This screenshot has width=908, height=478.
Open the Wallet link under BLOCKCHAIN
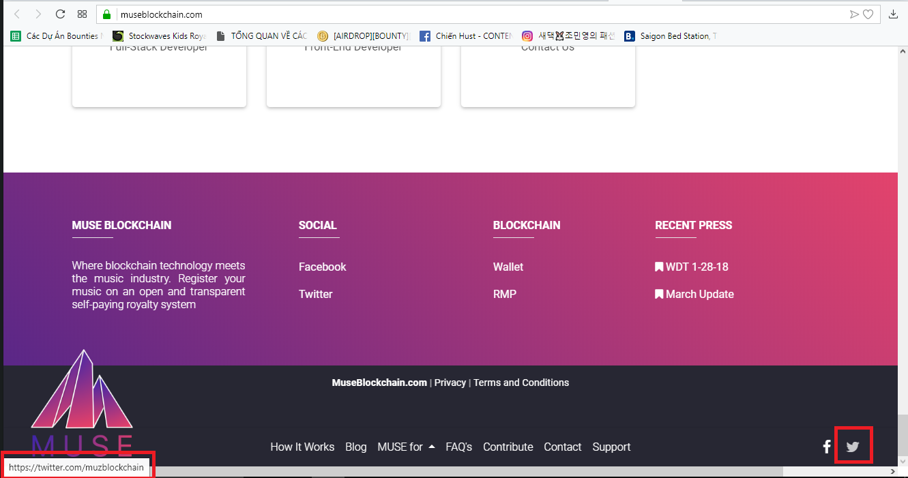508,267
